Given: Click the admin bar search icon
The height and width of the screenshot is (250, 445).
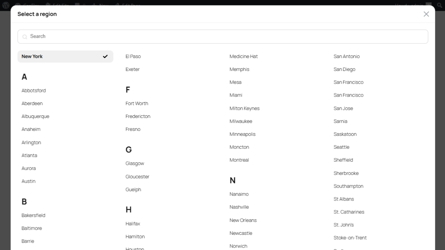Looking at the screenshot, I should tap(440, 5).
